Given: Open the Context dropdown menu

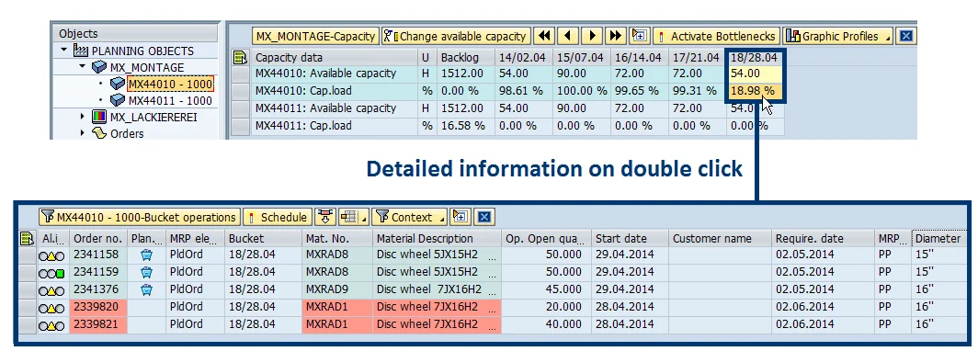Looking at the screenshot, I should pyautogui.click(x=410, y=217).
